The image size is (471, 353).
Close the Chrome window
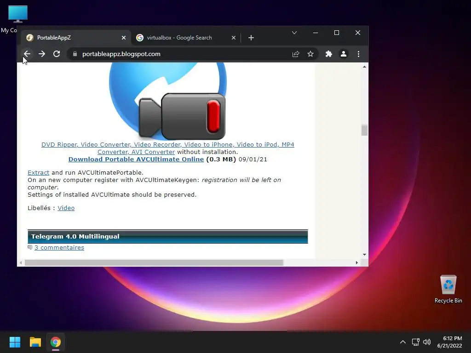[358, 33]
